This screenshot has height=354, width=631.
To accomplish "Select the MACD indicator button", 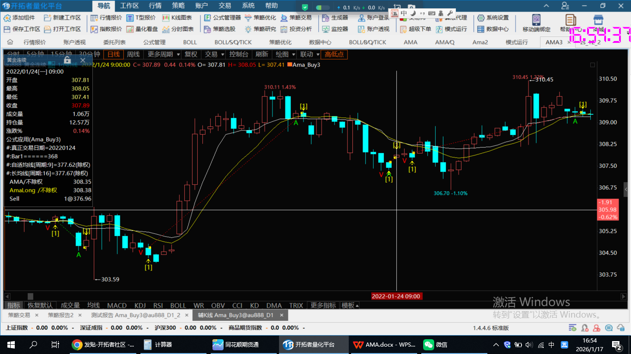I will tap(117, 305).
